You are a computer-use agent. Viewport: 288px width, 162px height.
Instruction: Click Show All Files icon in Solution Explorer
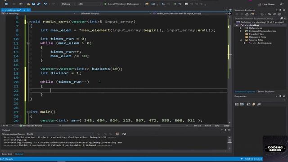click(279, 14)
